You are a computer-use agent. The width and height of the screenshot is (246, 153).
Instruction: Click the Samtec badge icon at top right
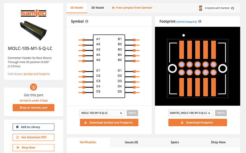point(201,8)
